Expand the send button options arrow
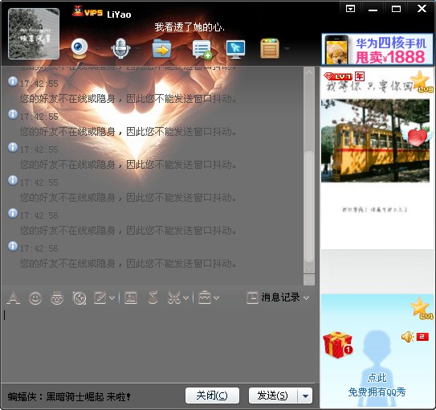This screenshot has height=410, width=436. click(x=305, y=396)
